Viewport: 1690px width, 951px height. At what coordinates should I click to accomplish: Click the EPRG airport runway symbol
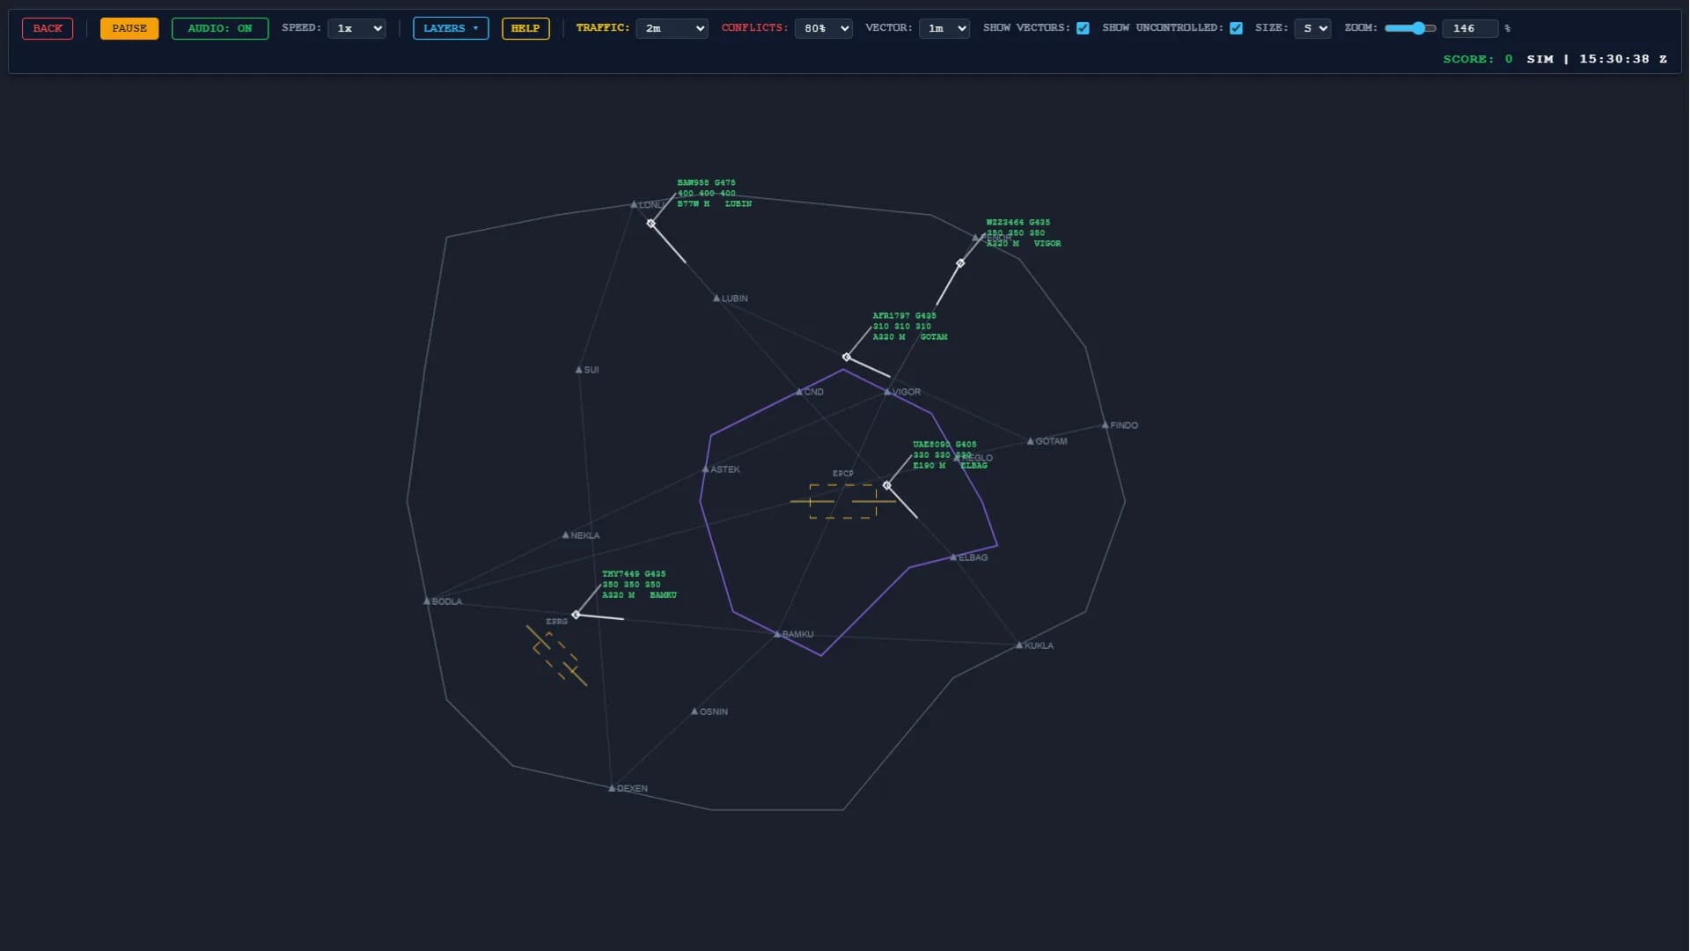[x=556, y=655]
